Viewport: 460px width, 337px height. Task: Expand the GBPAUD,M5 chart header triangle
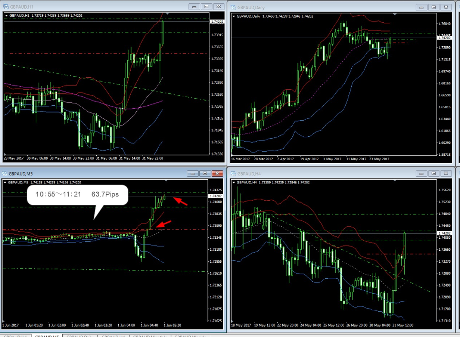click(6, 183)
